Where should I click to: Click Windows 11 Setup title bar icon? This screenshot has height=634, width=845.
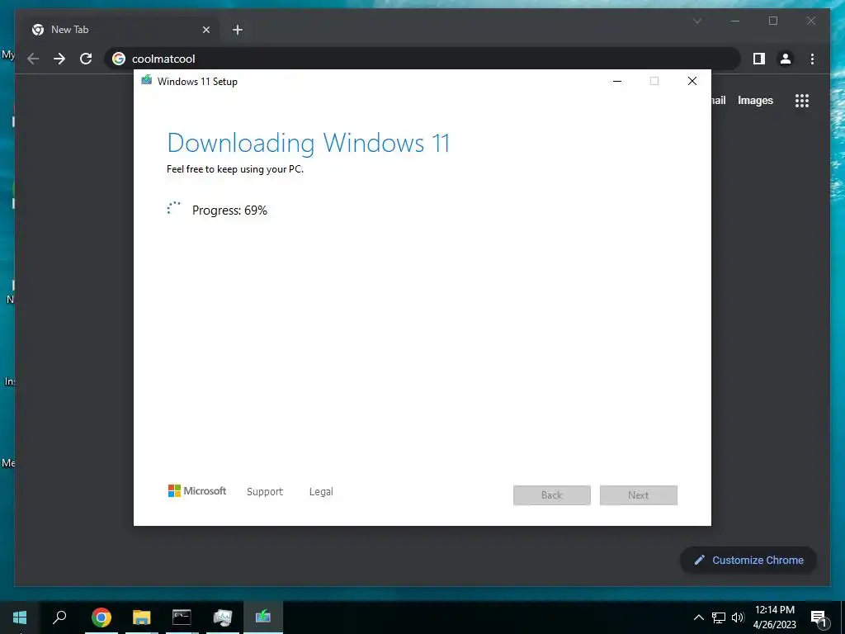(146, 81)
